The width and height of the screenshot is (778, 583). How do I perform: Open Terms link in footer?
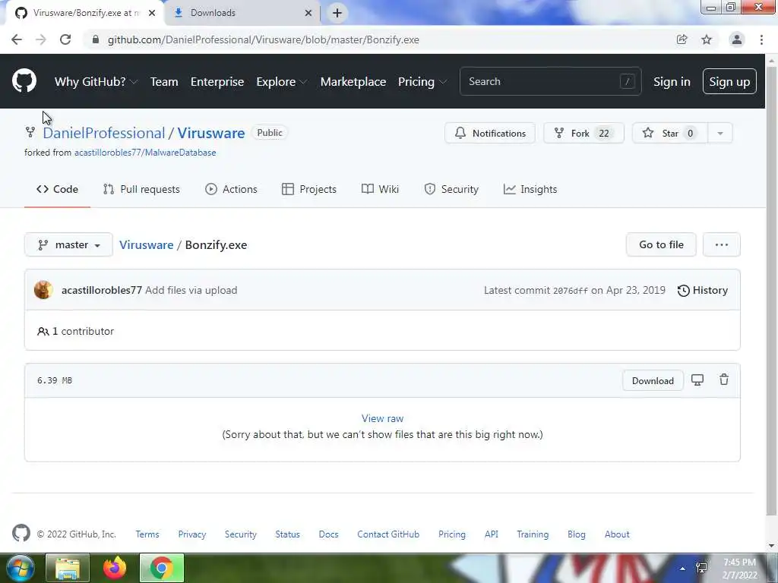(x=147, y=534)
